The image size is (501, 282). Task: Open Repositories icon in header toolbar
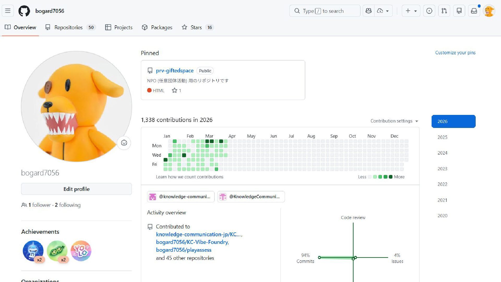[459, 11]
